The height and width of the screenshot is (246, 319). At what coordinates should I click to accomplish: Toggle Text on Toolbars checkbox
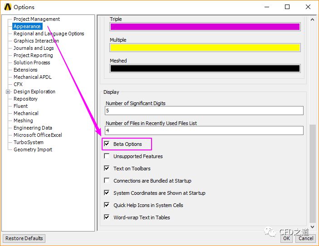[x=107, y=168]
